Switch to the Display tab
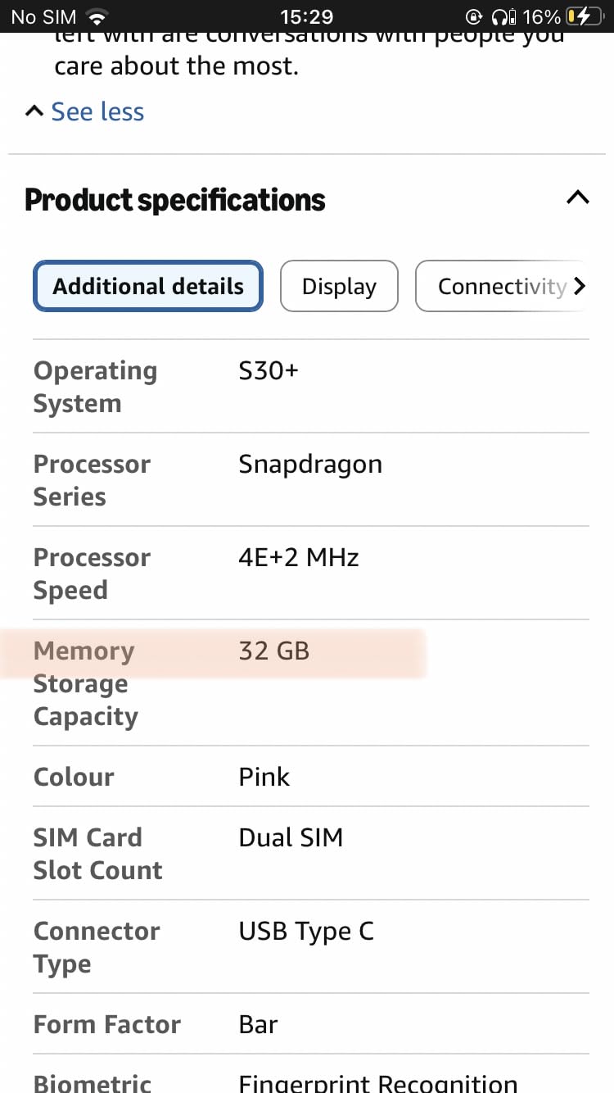 (x=339, y=286)
